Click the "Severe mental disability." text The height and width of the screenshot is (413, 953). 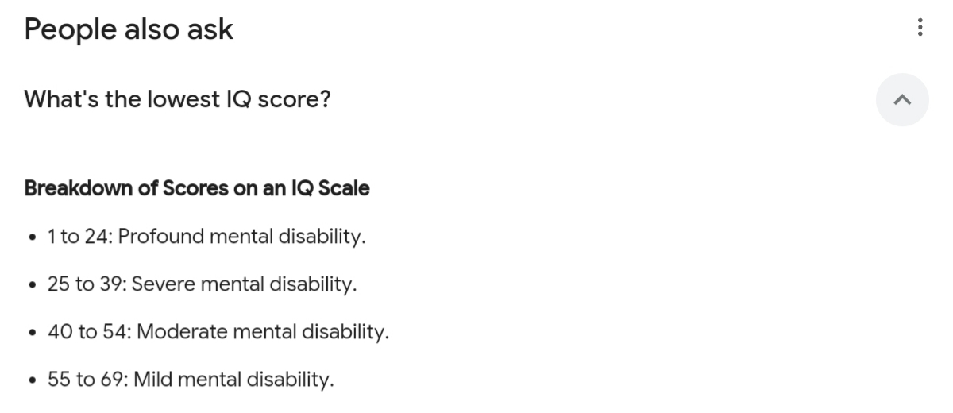click(x=245, y=284)
